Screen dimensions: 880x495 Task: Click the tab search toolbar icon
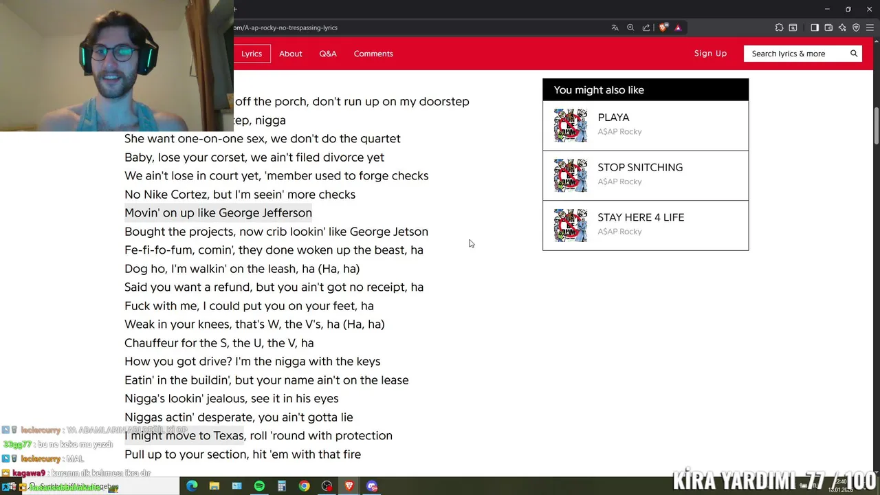pyautogui.click(x=793, y=27)
